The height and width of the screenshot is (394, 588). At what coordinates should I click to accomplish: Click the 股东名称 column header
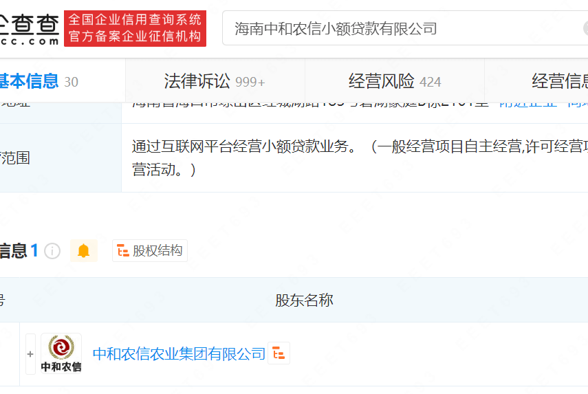304,300
